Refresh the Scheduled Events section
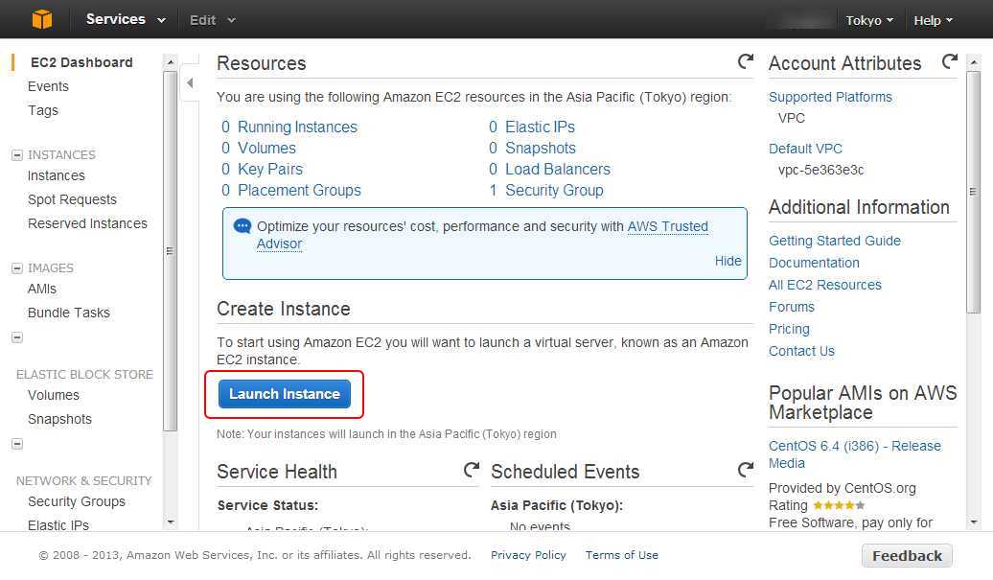This screenshot has width=993, height=580. (745, 470)
